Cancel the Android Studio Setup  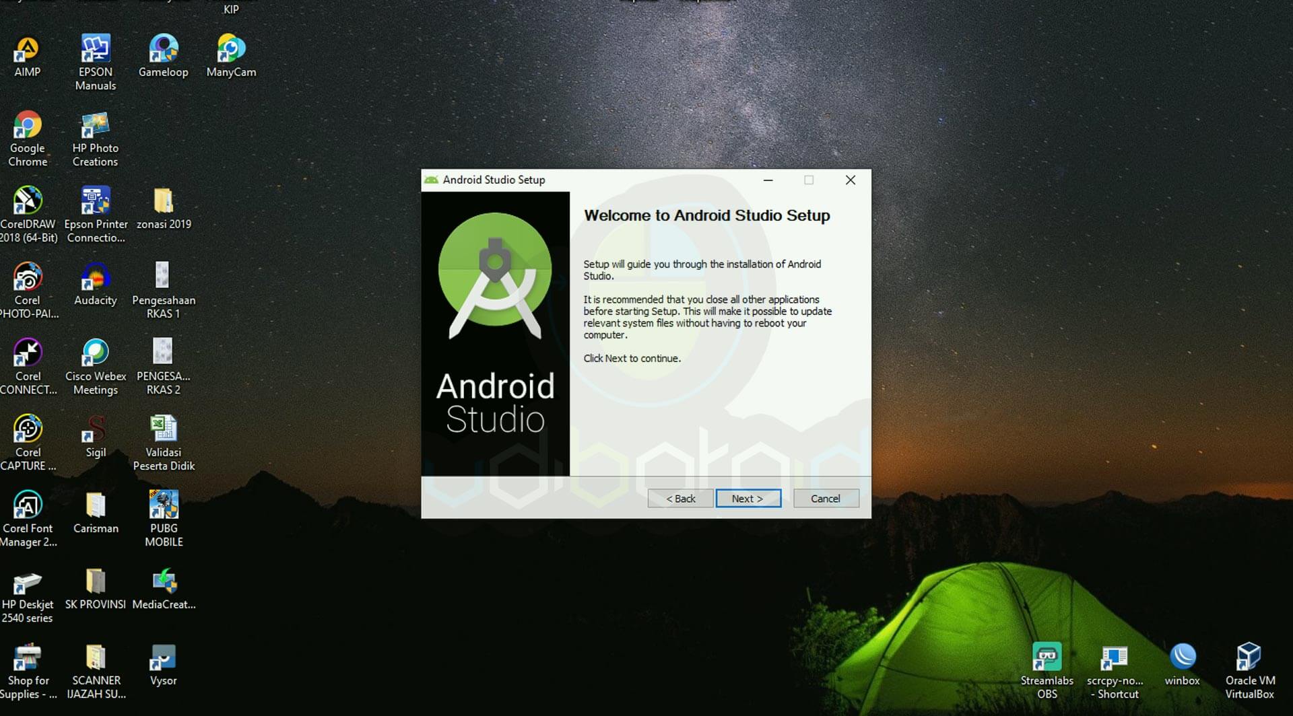click(826, 499)
